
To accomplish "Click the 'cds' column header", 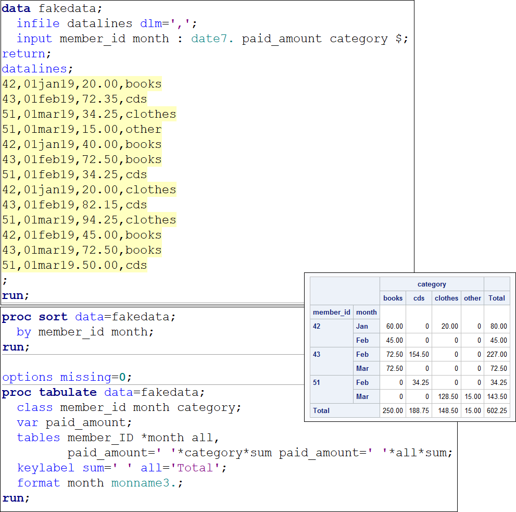I will (x=419, y=298).
